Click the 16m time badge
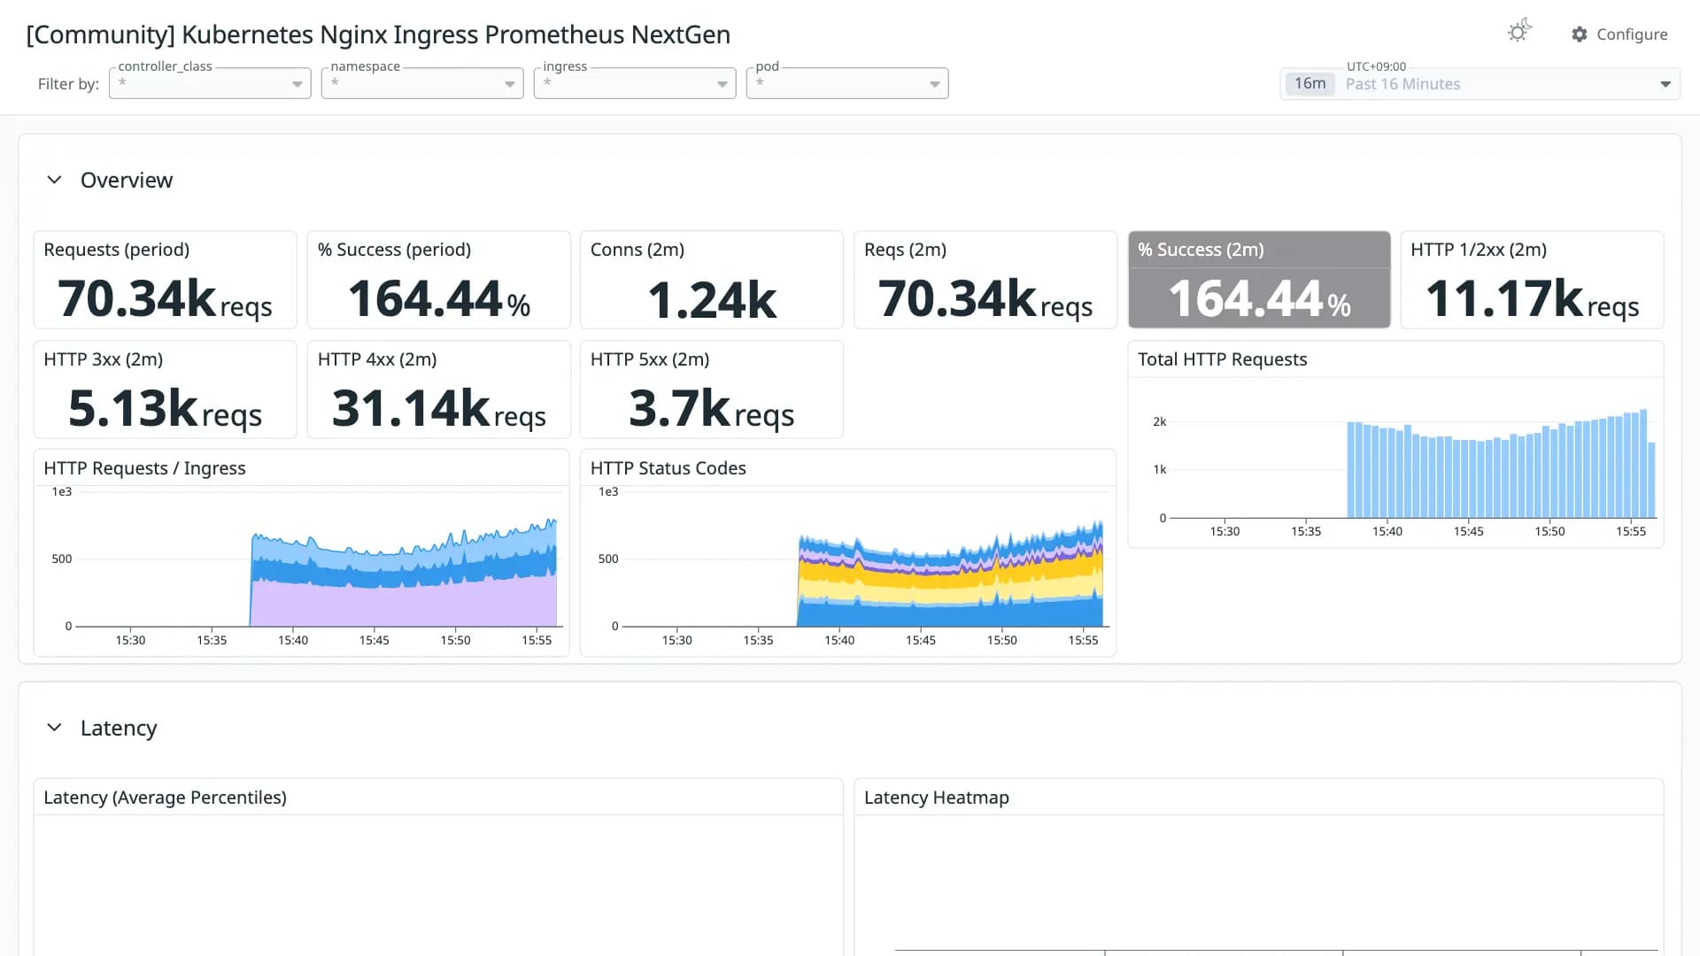Image resolution: width=1700 pixels, height=956 pixels. tap(1310, 84)
